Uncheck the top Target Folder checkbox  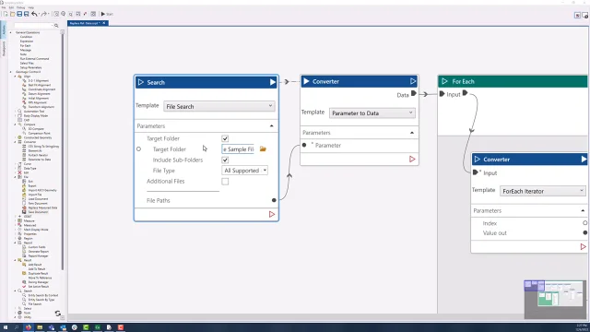[x=225, y=138]
